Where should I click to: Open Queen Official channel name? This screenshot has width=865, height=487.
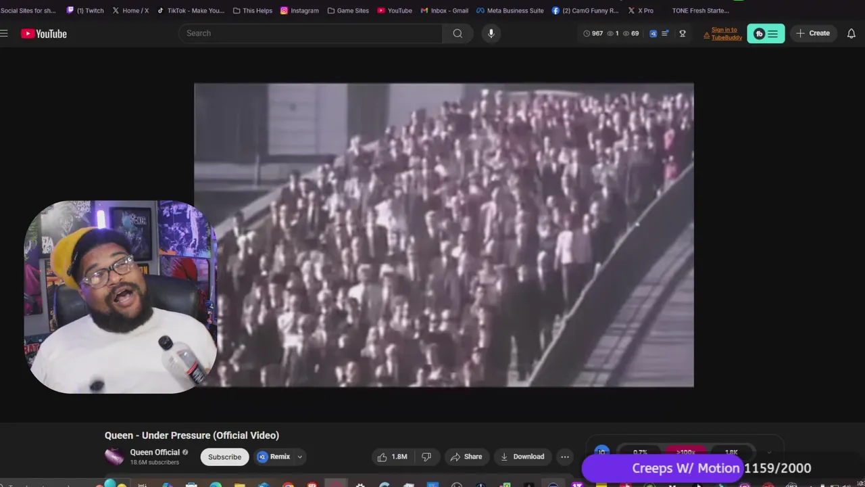[x=155, y=453]
